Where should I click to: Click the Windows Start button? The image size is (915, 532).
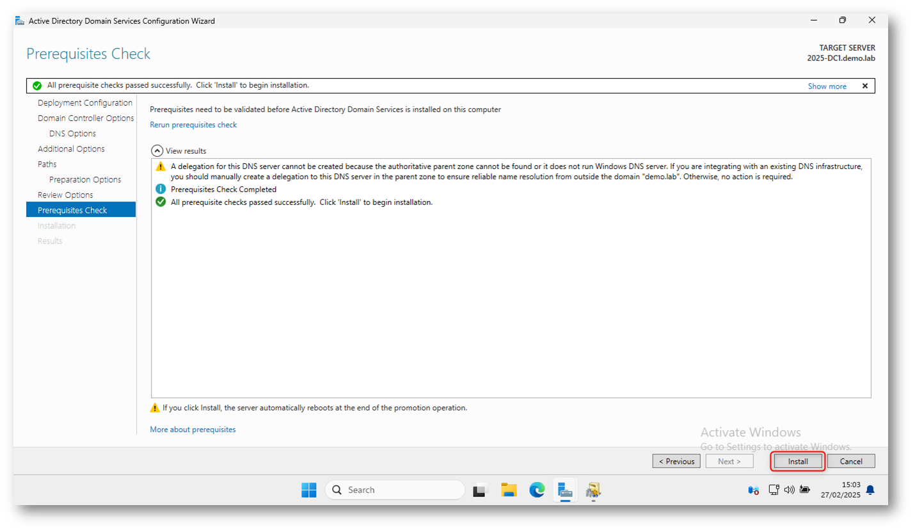tap(309, 490)
